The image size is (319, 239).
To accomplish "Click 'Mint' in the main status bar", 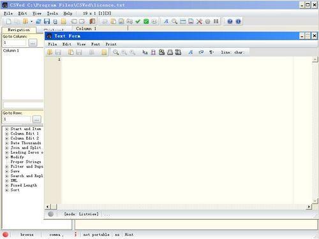I will click(x=129, y=235).
